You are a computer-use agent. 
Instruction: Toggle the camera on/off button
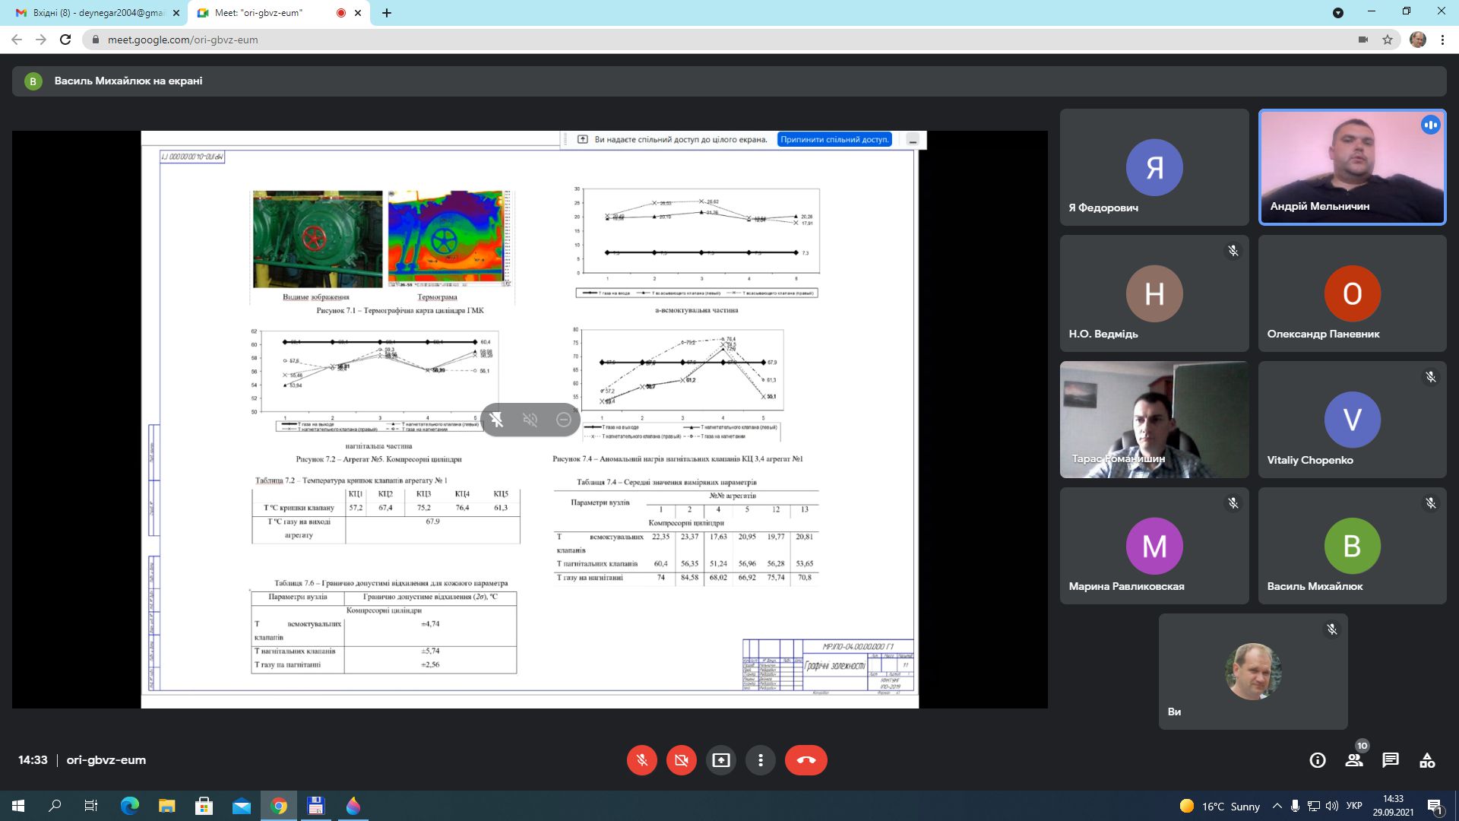click(681, 760)
